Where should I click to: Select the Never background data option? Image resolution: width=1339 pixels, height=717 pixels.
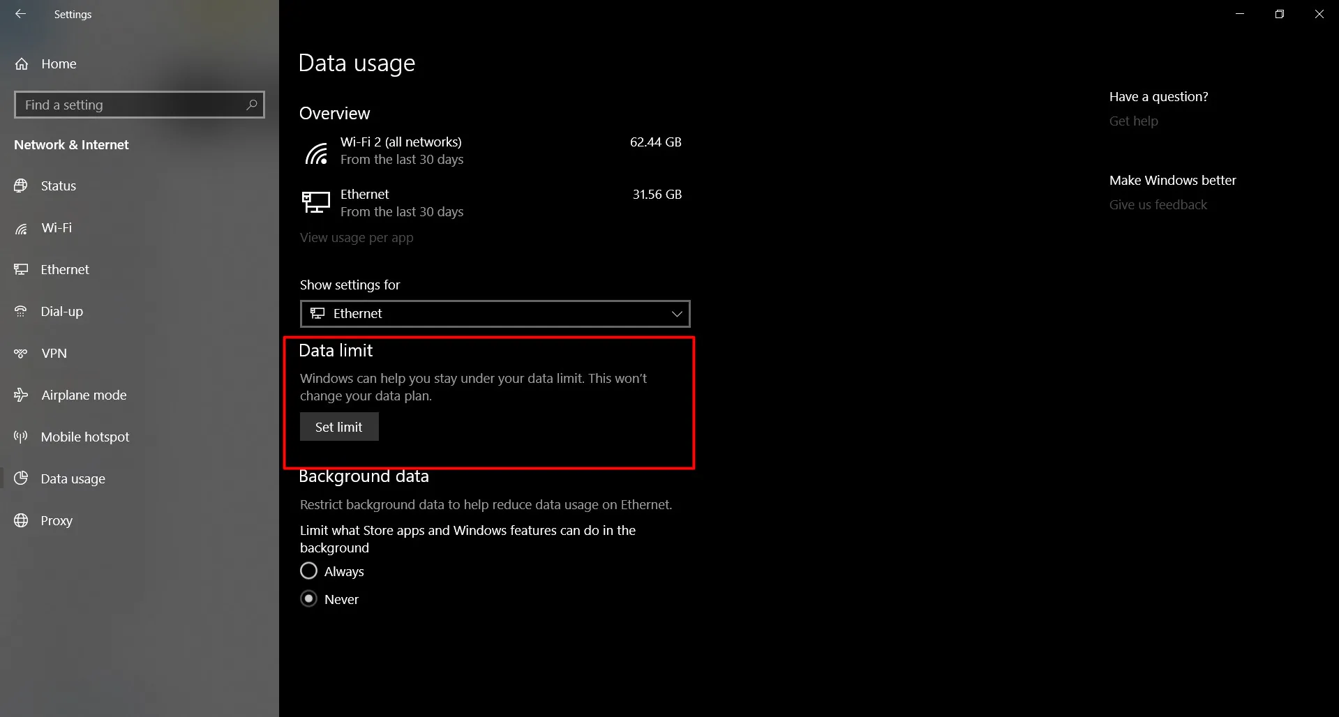[308, 599]
